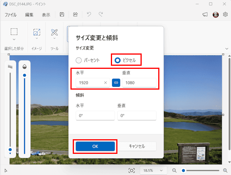This screenshot has height=175, width=231.
Task: Expand the Tools dropdown chevron
Action: pyautogui.click(x=54, y=38)
